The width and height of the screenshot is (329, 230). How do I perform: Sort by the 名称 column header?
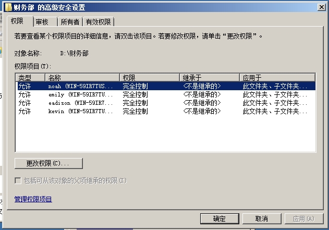pos(82,77)
